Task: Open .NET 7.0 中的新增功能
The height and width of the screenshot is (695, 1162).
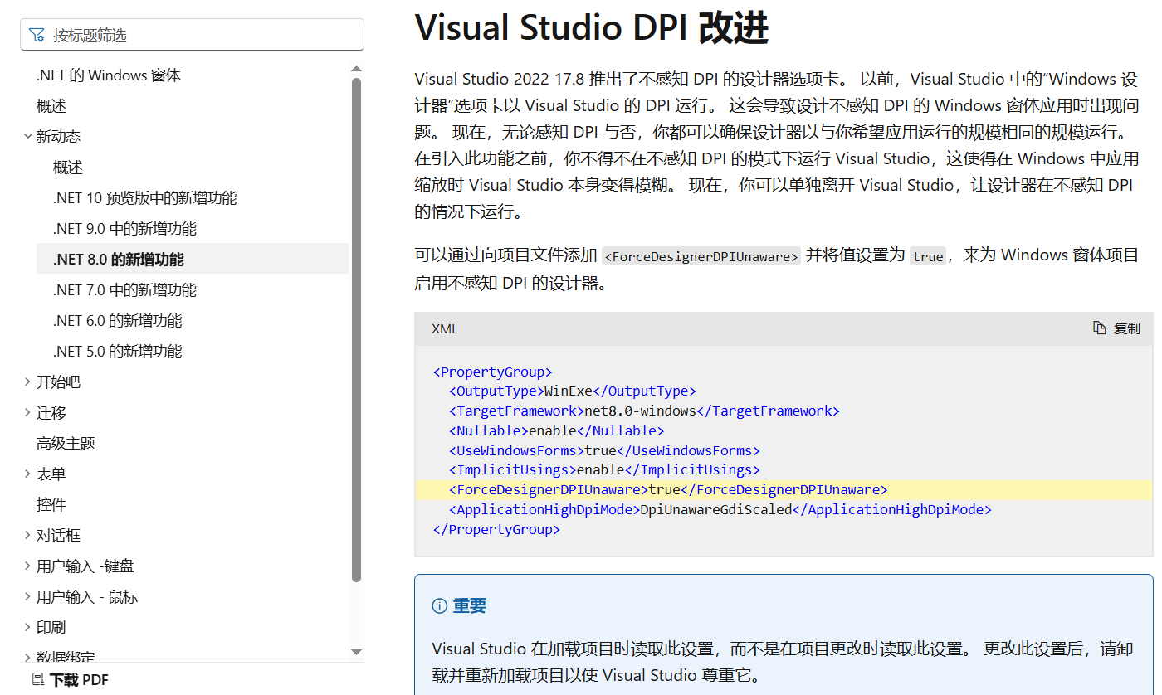Action: click(125, 290)
